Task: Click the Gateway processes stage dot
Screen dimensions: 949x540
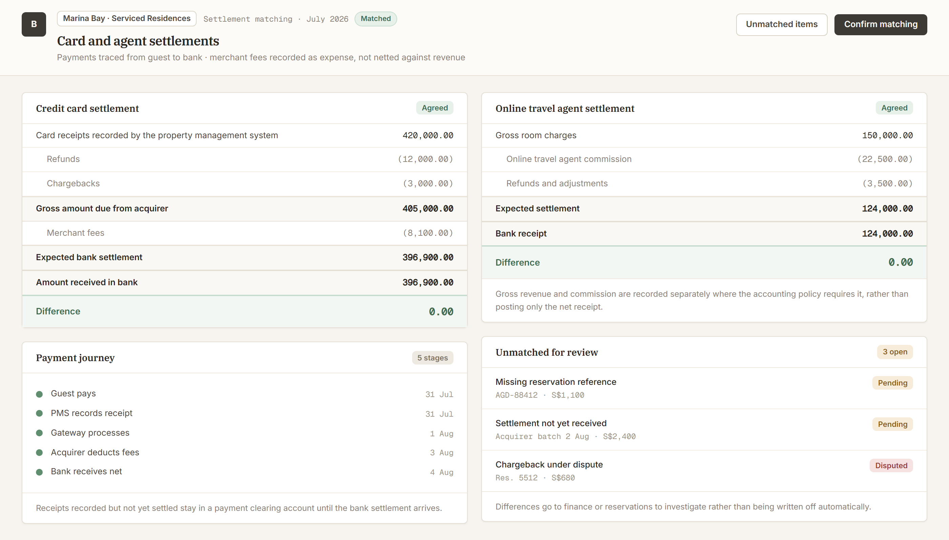Action: [x=39, y=433]
